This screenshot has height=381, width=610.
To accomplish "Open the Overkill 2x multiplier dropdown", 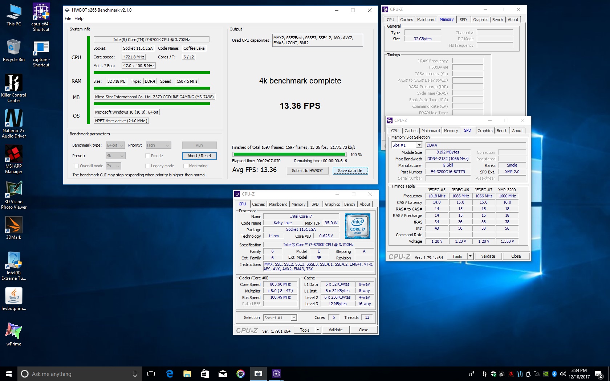I will click(x=113, y=166).
